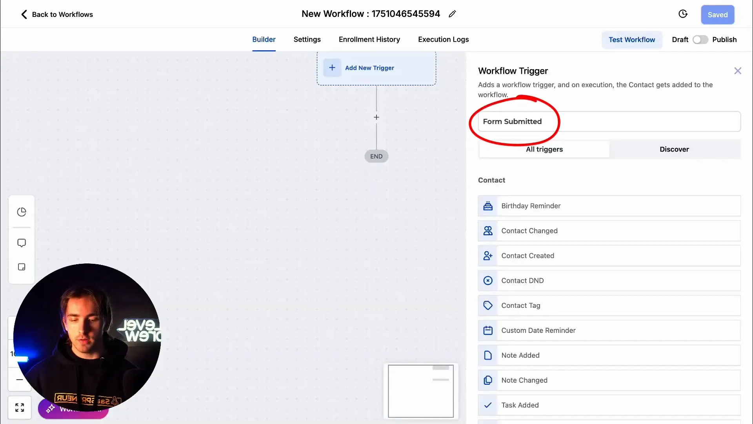Go Back to Workflows
Screen dimensions: 753x424
pyautogui.click(x=56, y=14)
